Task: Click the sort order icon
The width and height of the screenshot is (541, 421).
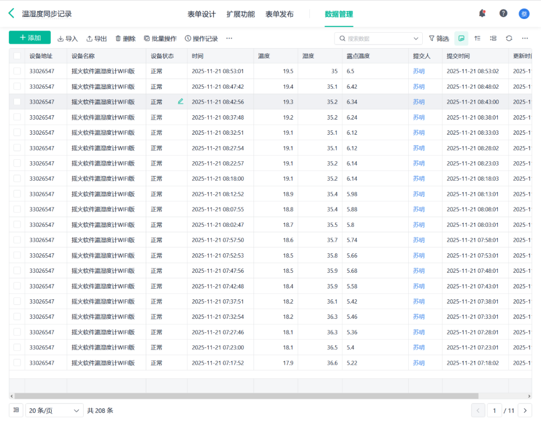Action: pyautogui.click(x=477, y=38)
